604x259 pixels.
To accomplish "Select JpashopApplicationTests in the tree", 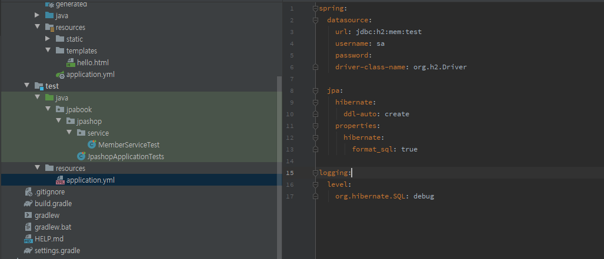I will [126, 156].
